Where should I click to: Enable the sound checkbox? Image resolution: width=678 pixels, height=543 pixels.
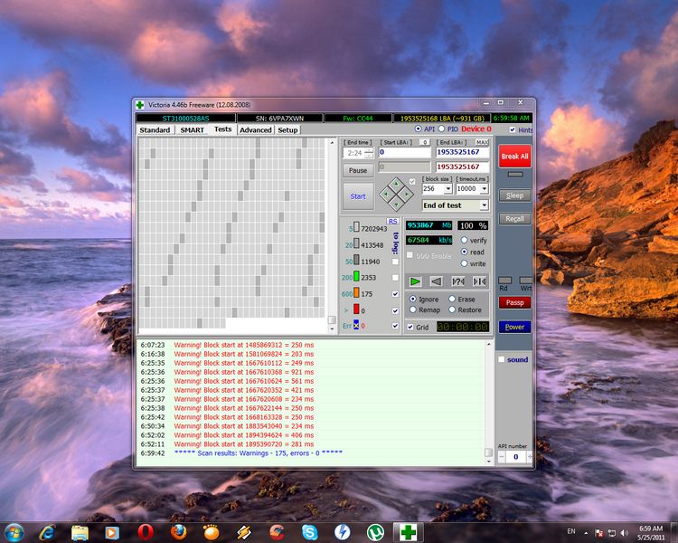(x=502, y=359)
